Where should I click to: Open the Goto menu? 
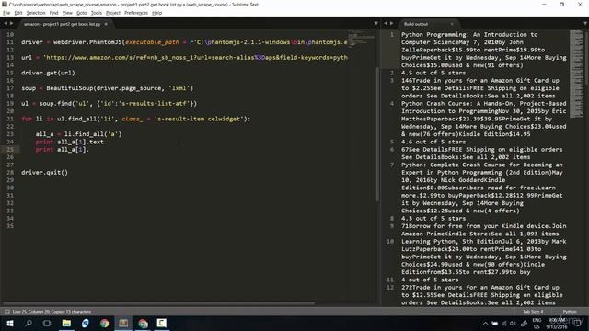pos(82,13)
